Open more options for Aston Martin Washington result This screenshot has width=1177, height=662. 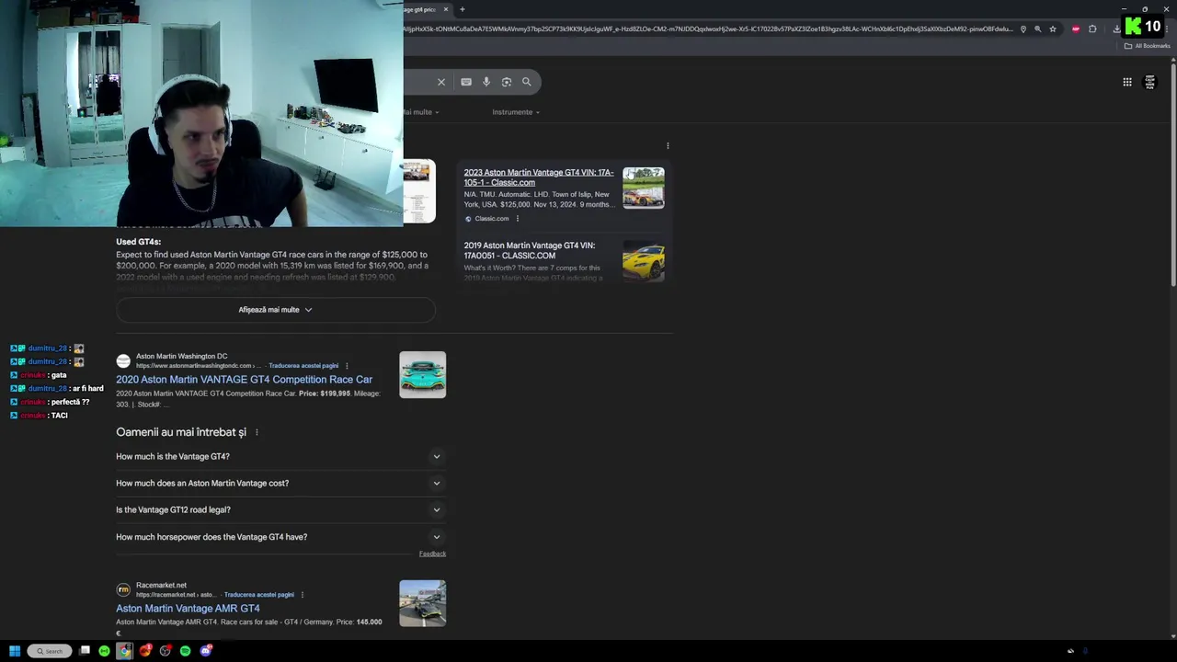(x=347, y=366)
